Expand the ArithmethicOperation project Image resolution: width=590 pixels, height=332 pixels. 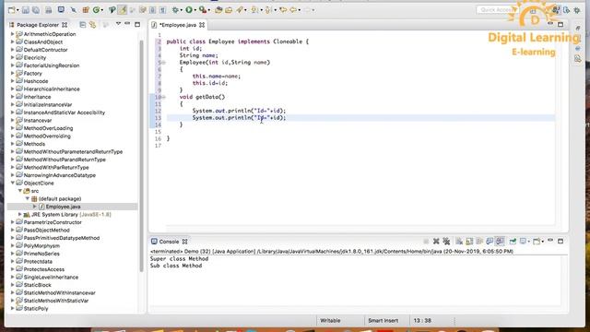(x=12, y=34)
